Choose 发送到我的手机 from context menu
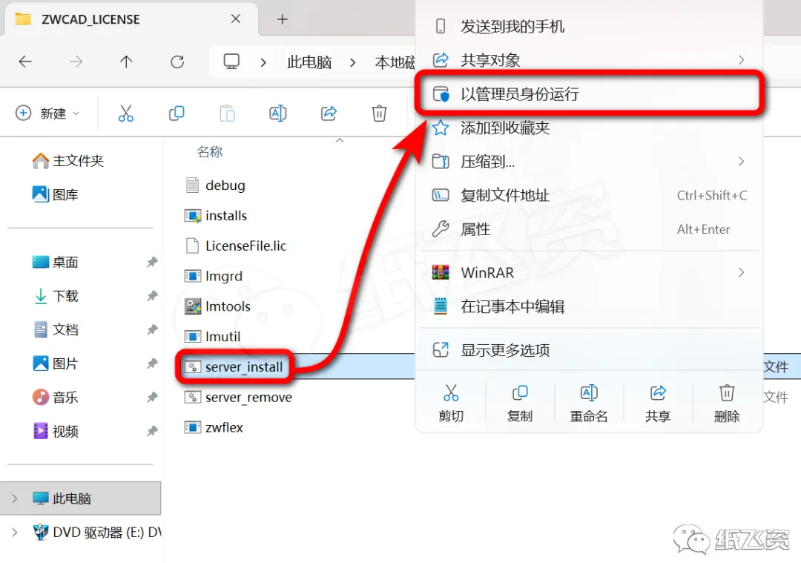This screenshot has height=563, width=801. pos(589,27)
